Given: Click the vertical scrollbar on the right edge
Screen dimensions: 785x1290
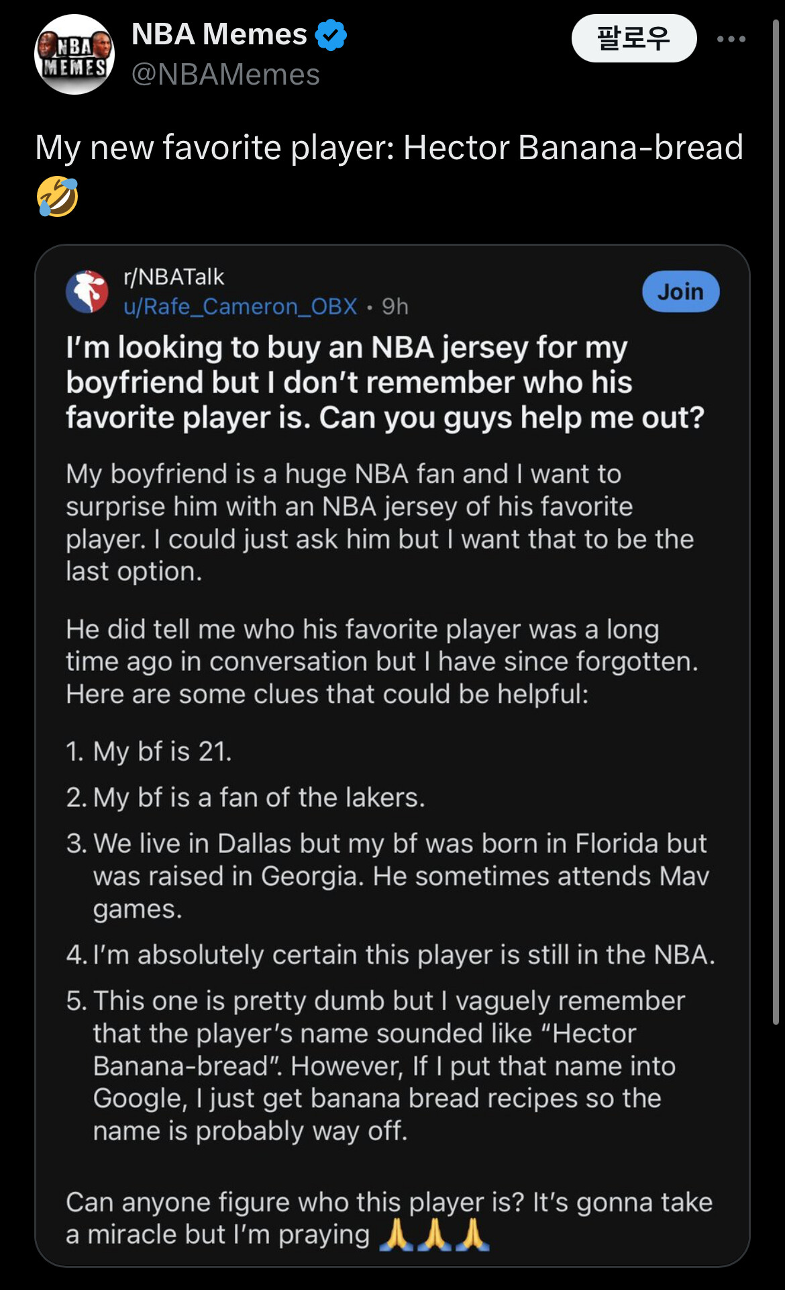Looking at the screenshot, I should tap(776, 524).
